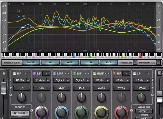Click the purple LF node on the graph

[51, 26]
